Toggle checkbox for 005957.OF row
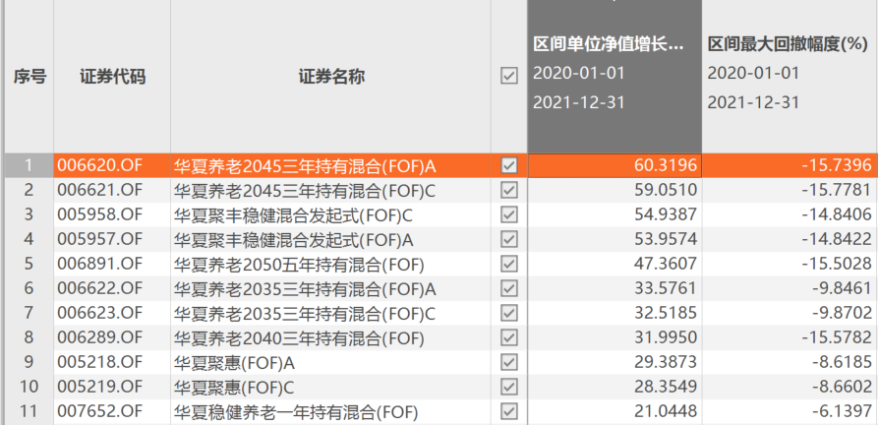The width and height of the screenshot is (878, 425). click(x=509, y=239)
